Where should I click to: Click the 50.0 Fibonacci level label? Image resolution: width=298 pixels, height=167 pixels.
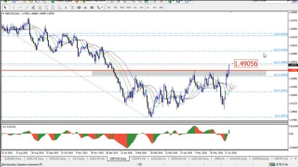[280, 62]
